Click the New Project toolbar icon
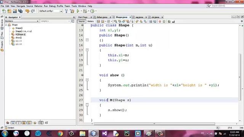The height and width of the screenshot is (137, 244). pos(9,11)
